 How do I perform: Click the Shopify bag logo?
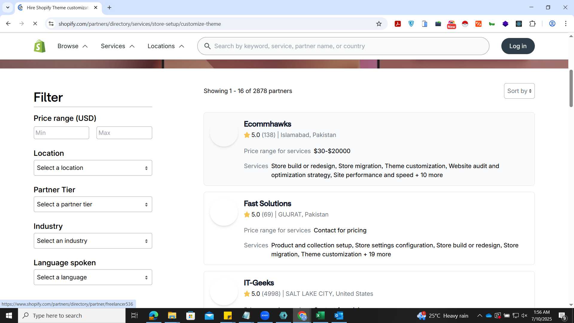[39, 46]
